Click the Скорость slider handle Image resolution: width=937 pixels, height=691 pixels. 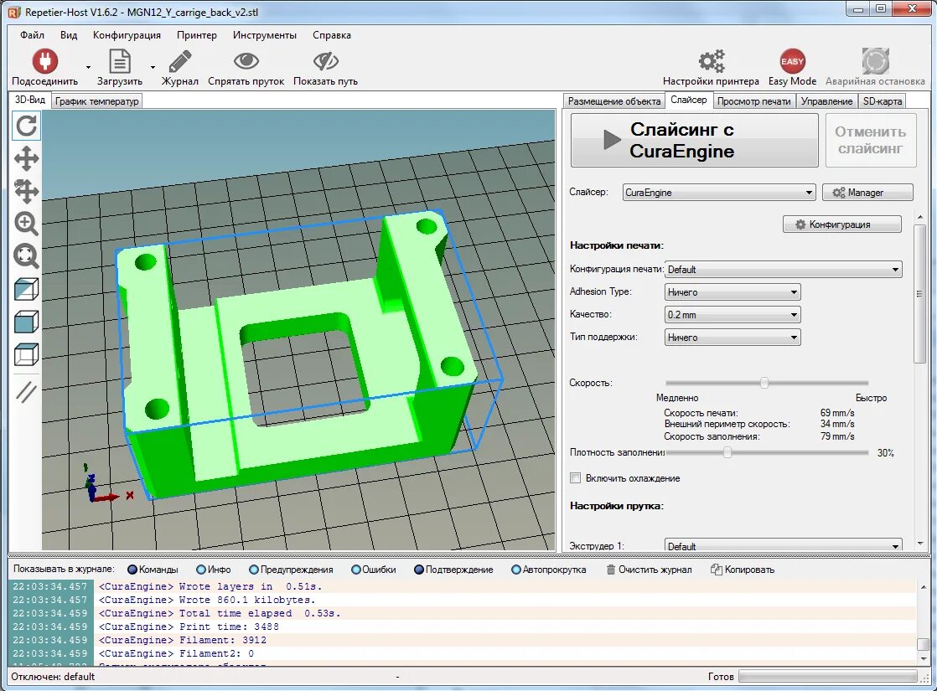(x=764, y=383)
